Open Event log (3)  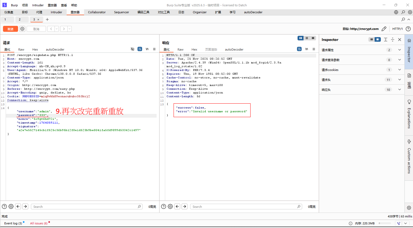(x=13, y=223)
